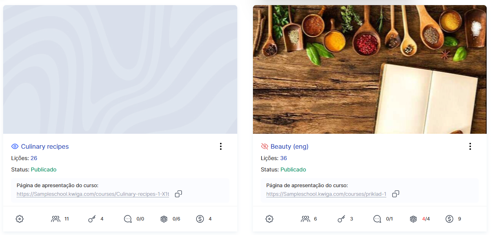The height and width of the screenshot is (235, 491).
Task: Open the Beauty (eng) course title
Action: click(x=289, y=146)
